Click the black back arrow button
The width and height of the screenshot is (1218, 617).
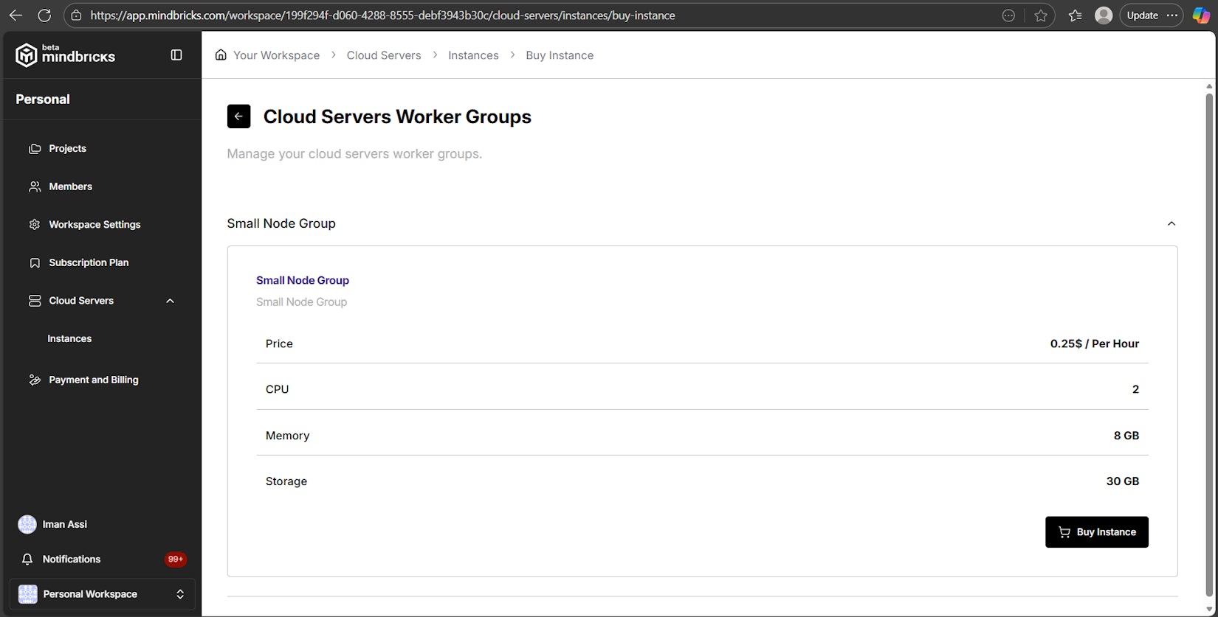coord(238,116)
